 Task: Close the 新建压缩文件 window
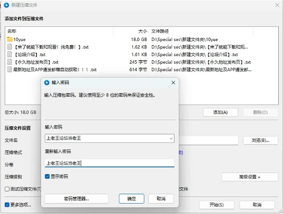(277, 5)
